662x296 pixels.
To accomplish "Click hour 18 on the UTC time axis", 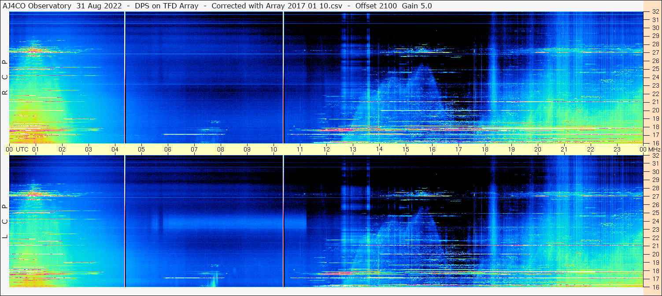I will (x=485, y=149).
